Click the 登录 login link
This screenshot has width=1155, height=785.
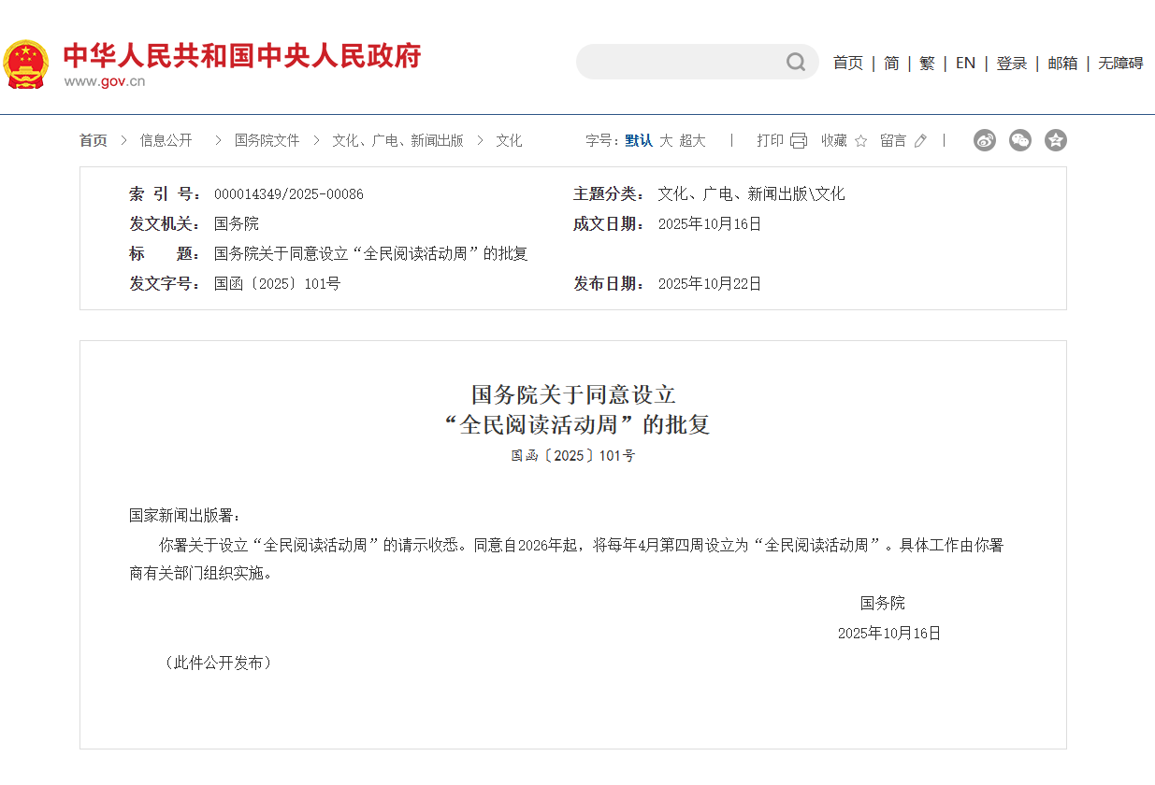point(1011,63)
